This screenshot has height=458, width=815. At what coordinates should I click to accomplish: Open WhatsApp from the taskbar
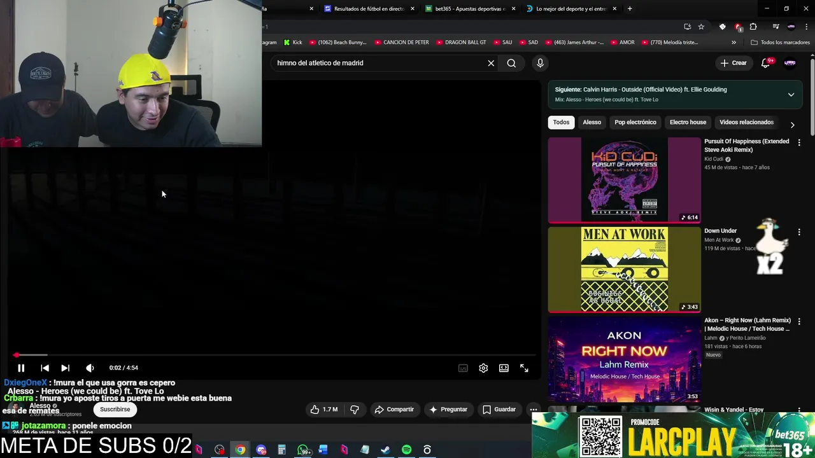pyautogui.click(x=303, y=450)
